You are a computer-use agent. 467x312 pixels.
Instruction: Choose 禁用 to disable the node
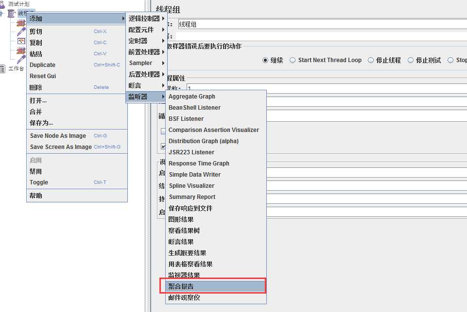(x=77, y=172)
